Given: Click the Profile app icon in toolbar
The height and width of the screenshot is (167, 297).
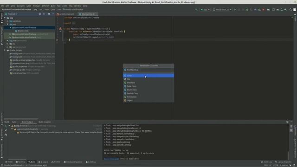Looking at the screenshot, I should click(255, 9).
